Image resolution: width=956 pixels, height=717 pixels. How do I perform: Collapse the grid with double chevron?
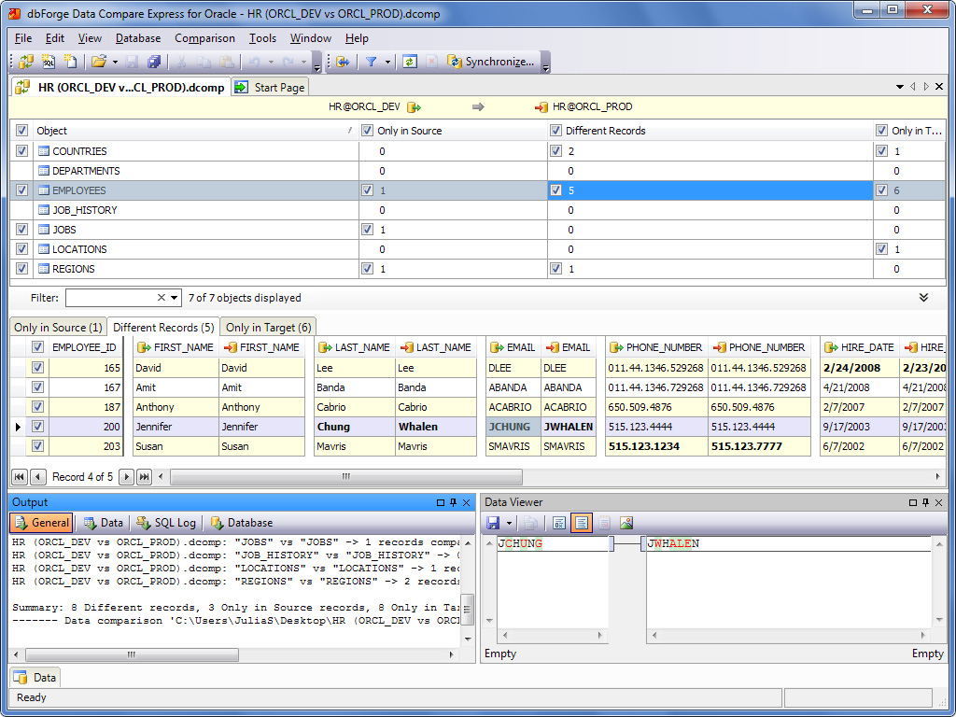tap(923, 298)
